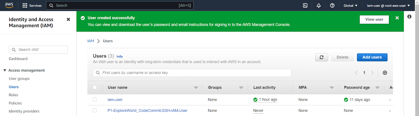
Task: Sort by Groups column arrow
Action: point(241,88)
